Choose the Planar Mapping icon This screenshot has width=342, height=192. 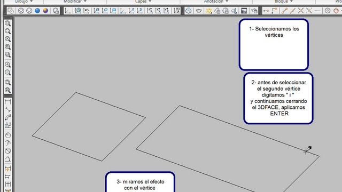234,11
